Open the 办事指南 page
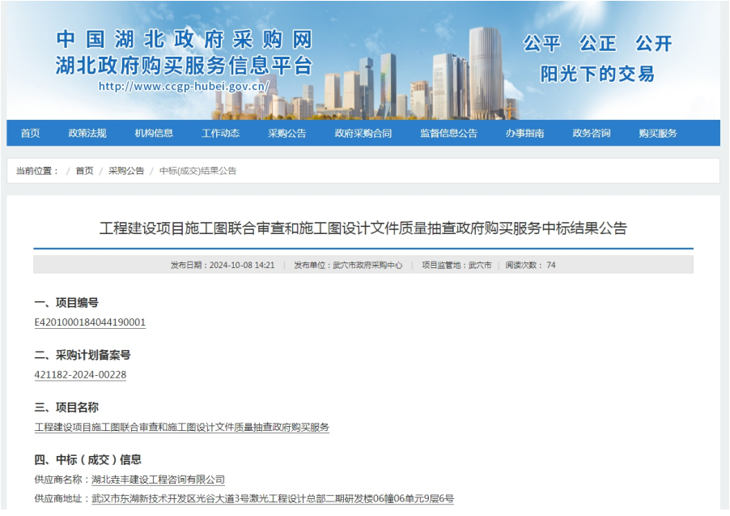730x516 pixels. click(x=524, y=133)
